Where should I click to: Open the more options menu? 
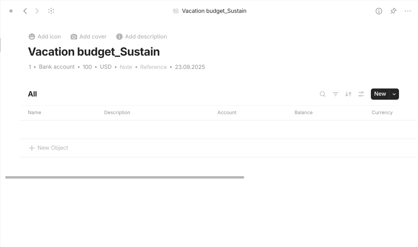pyautogui.click(x=408, y=11)
